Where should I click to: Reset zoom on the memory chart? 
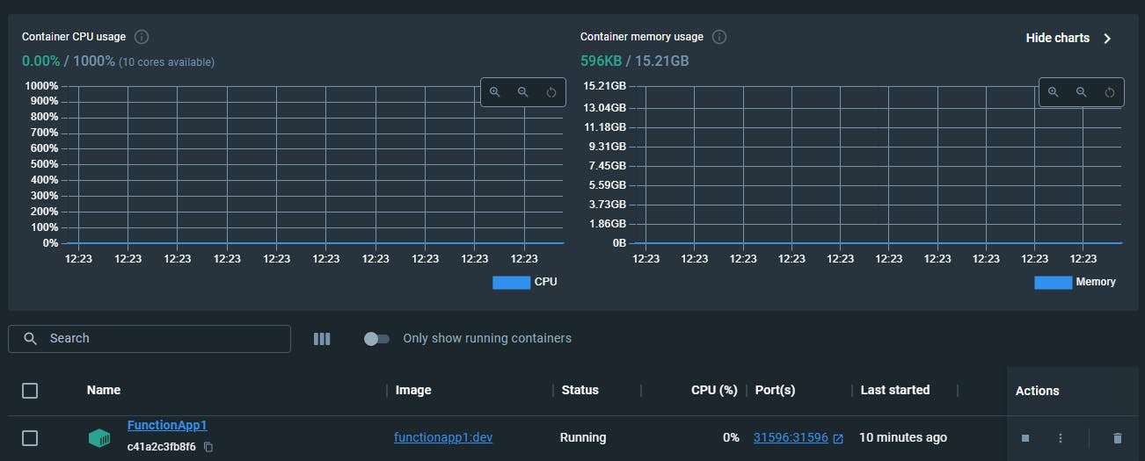[1110, 92]
